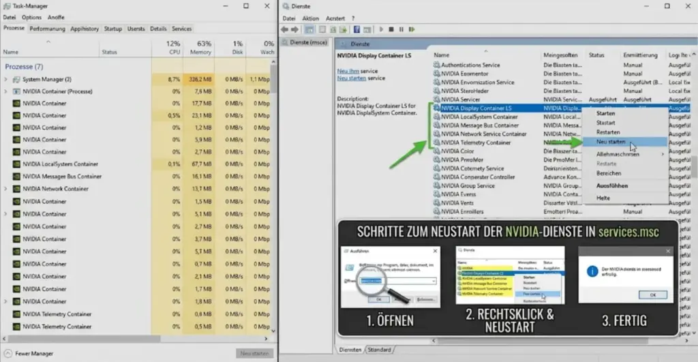Click the gear icon of NVIDIA Group Service
698x362 pixels.
(x=437, y=185)
